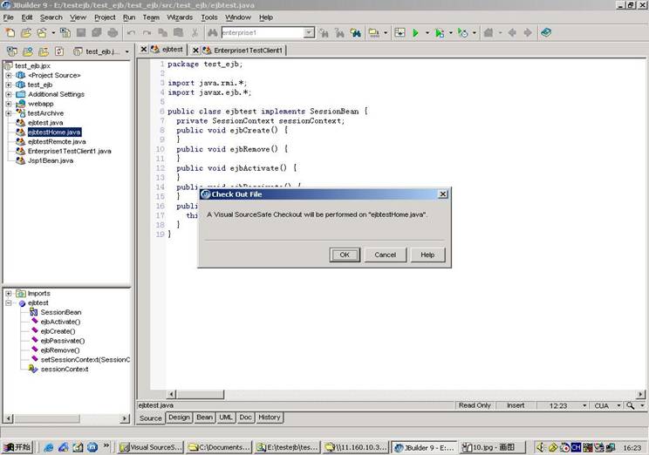Click the Help book icon in toolbar
Viewport: 649px width, 455px height.
coord(546,32)
